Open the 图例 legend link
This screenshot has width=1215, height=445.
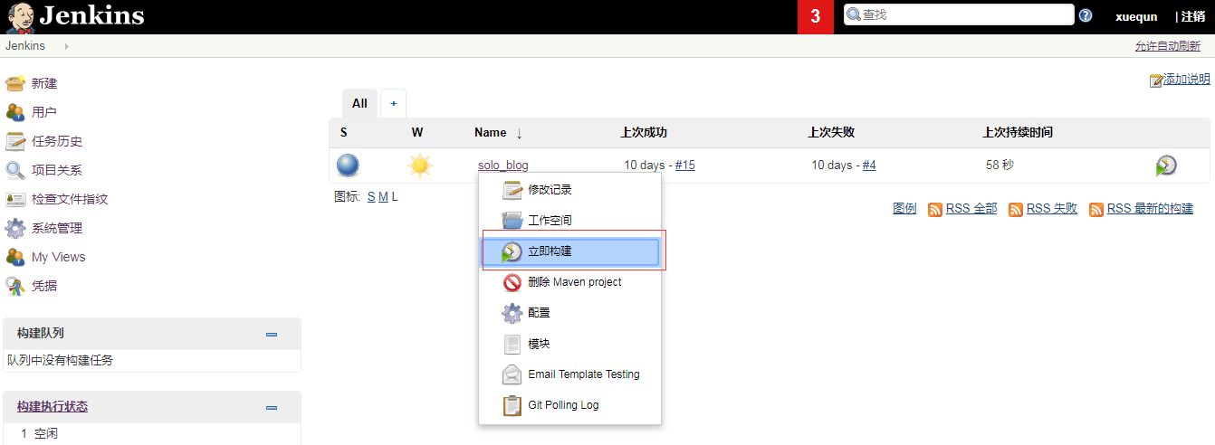click(904, 209)
